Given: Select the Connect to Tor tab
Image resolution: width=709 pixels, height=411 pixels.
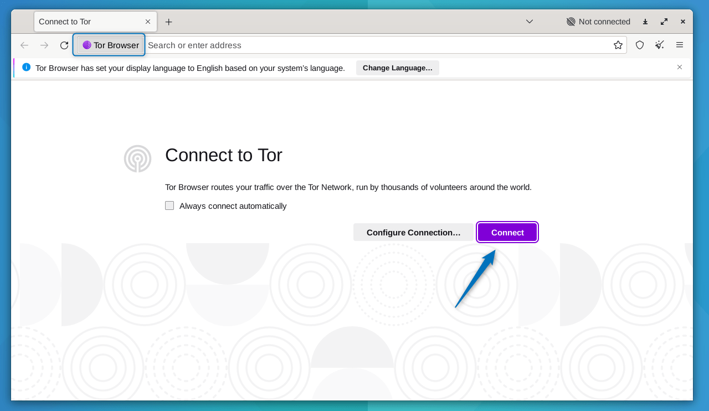Looking at the screenshot, I should click(x=89, y=21).
